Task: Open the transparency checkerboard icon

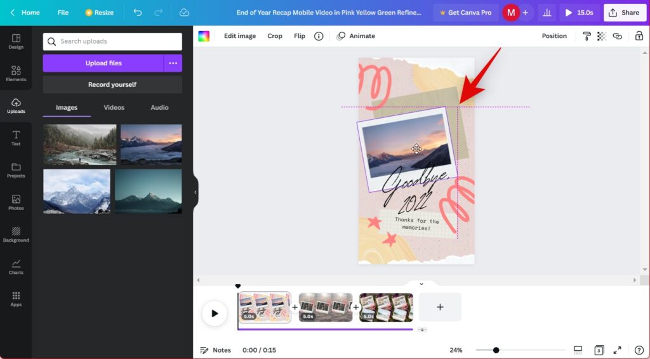Action: pyautogui.click(x=602, y=36)
